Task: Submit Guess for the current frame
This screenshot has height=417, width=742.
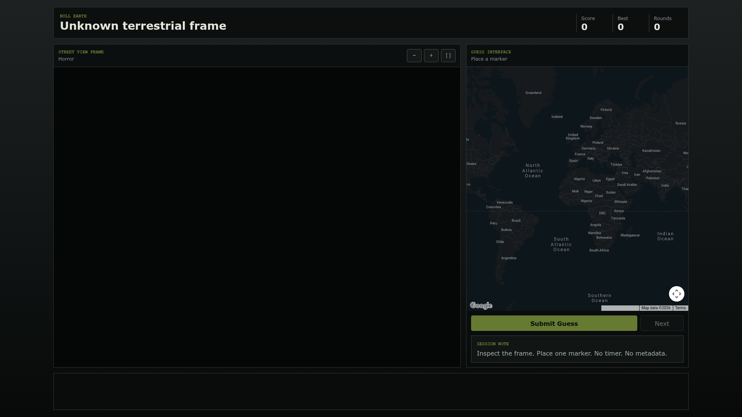Action: 554,323
